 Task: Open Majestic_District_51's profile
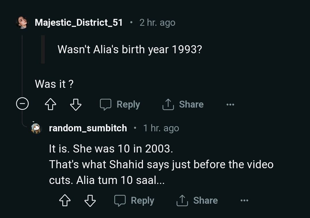pyautogui.click(x=79, y=22)
